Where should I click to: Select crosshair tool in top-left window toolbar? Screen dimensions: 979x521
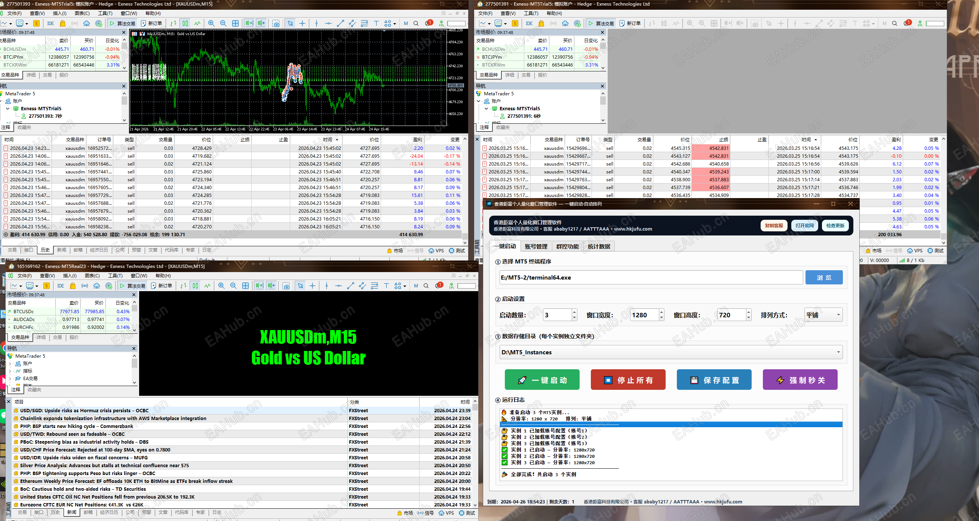[303, 24]
